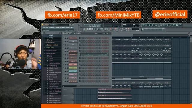This screenshot has width=192, height=108.
Task: Click the online news panel
Action: pyautogui.click(x=153, y=29)
